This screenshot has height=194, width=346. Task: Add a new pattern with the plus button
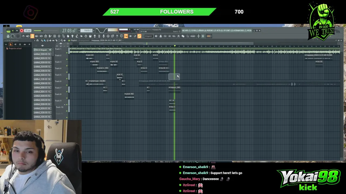tap(94, 30)
